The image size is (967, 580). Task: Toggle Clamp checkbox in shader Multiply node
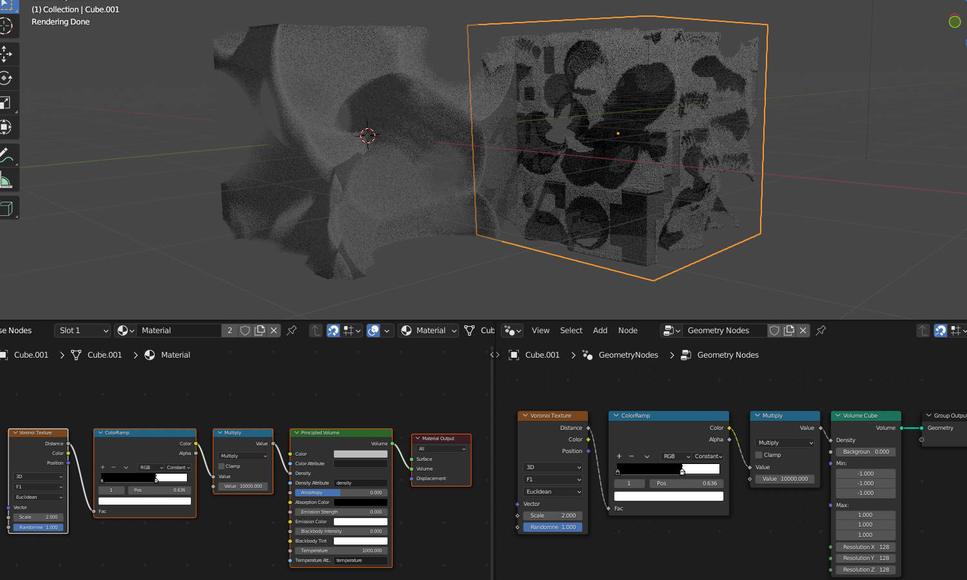point(222,466)
